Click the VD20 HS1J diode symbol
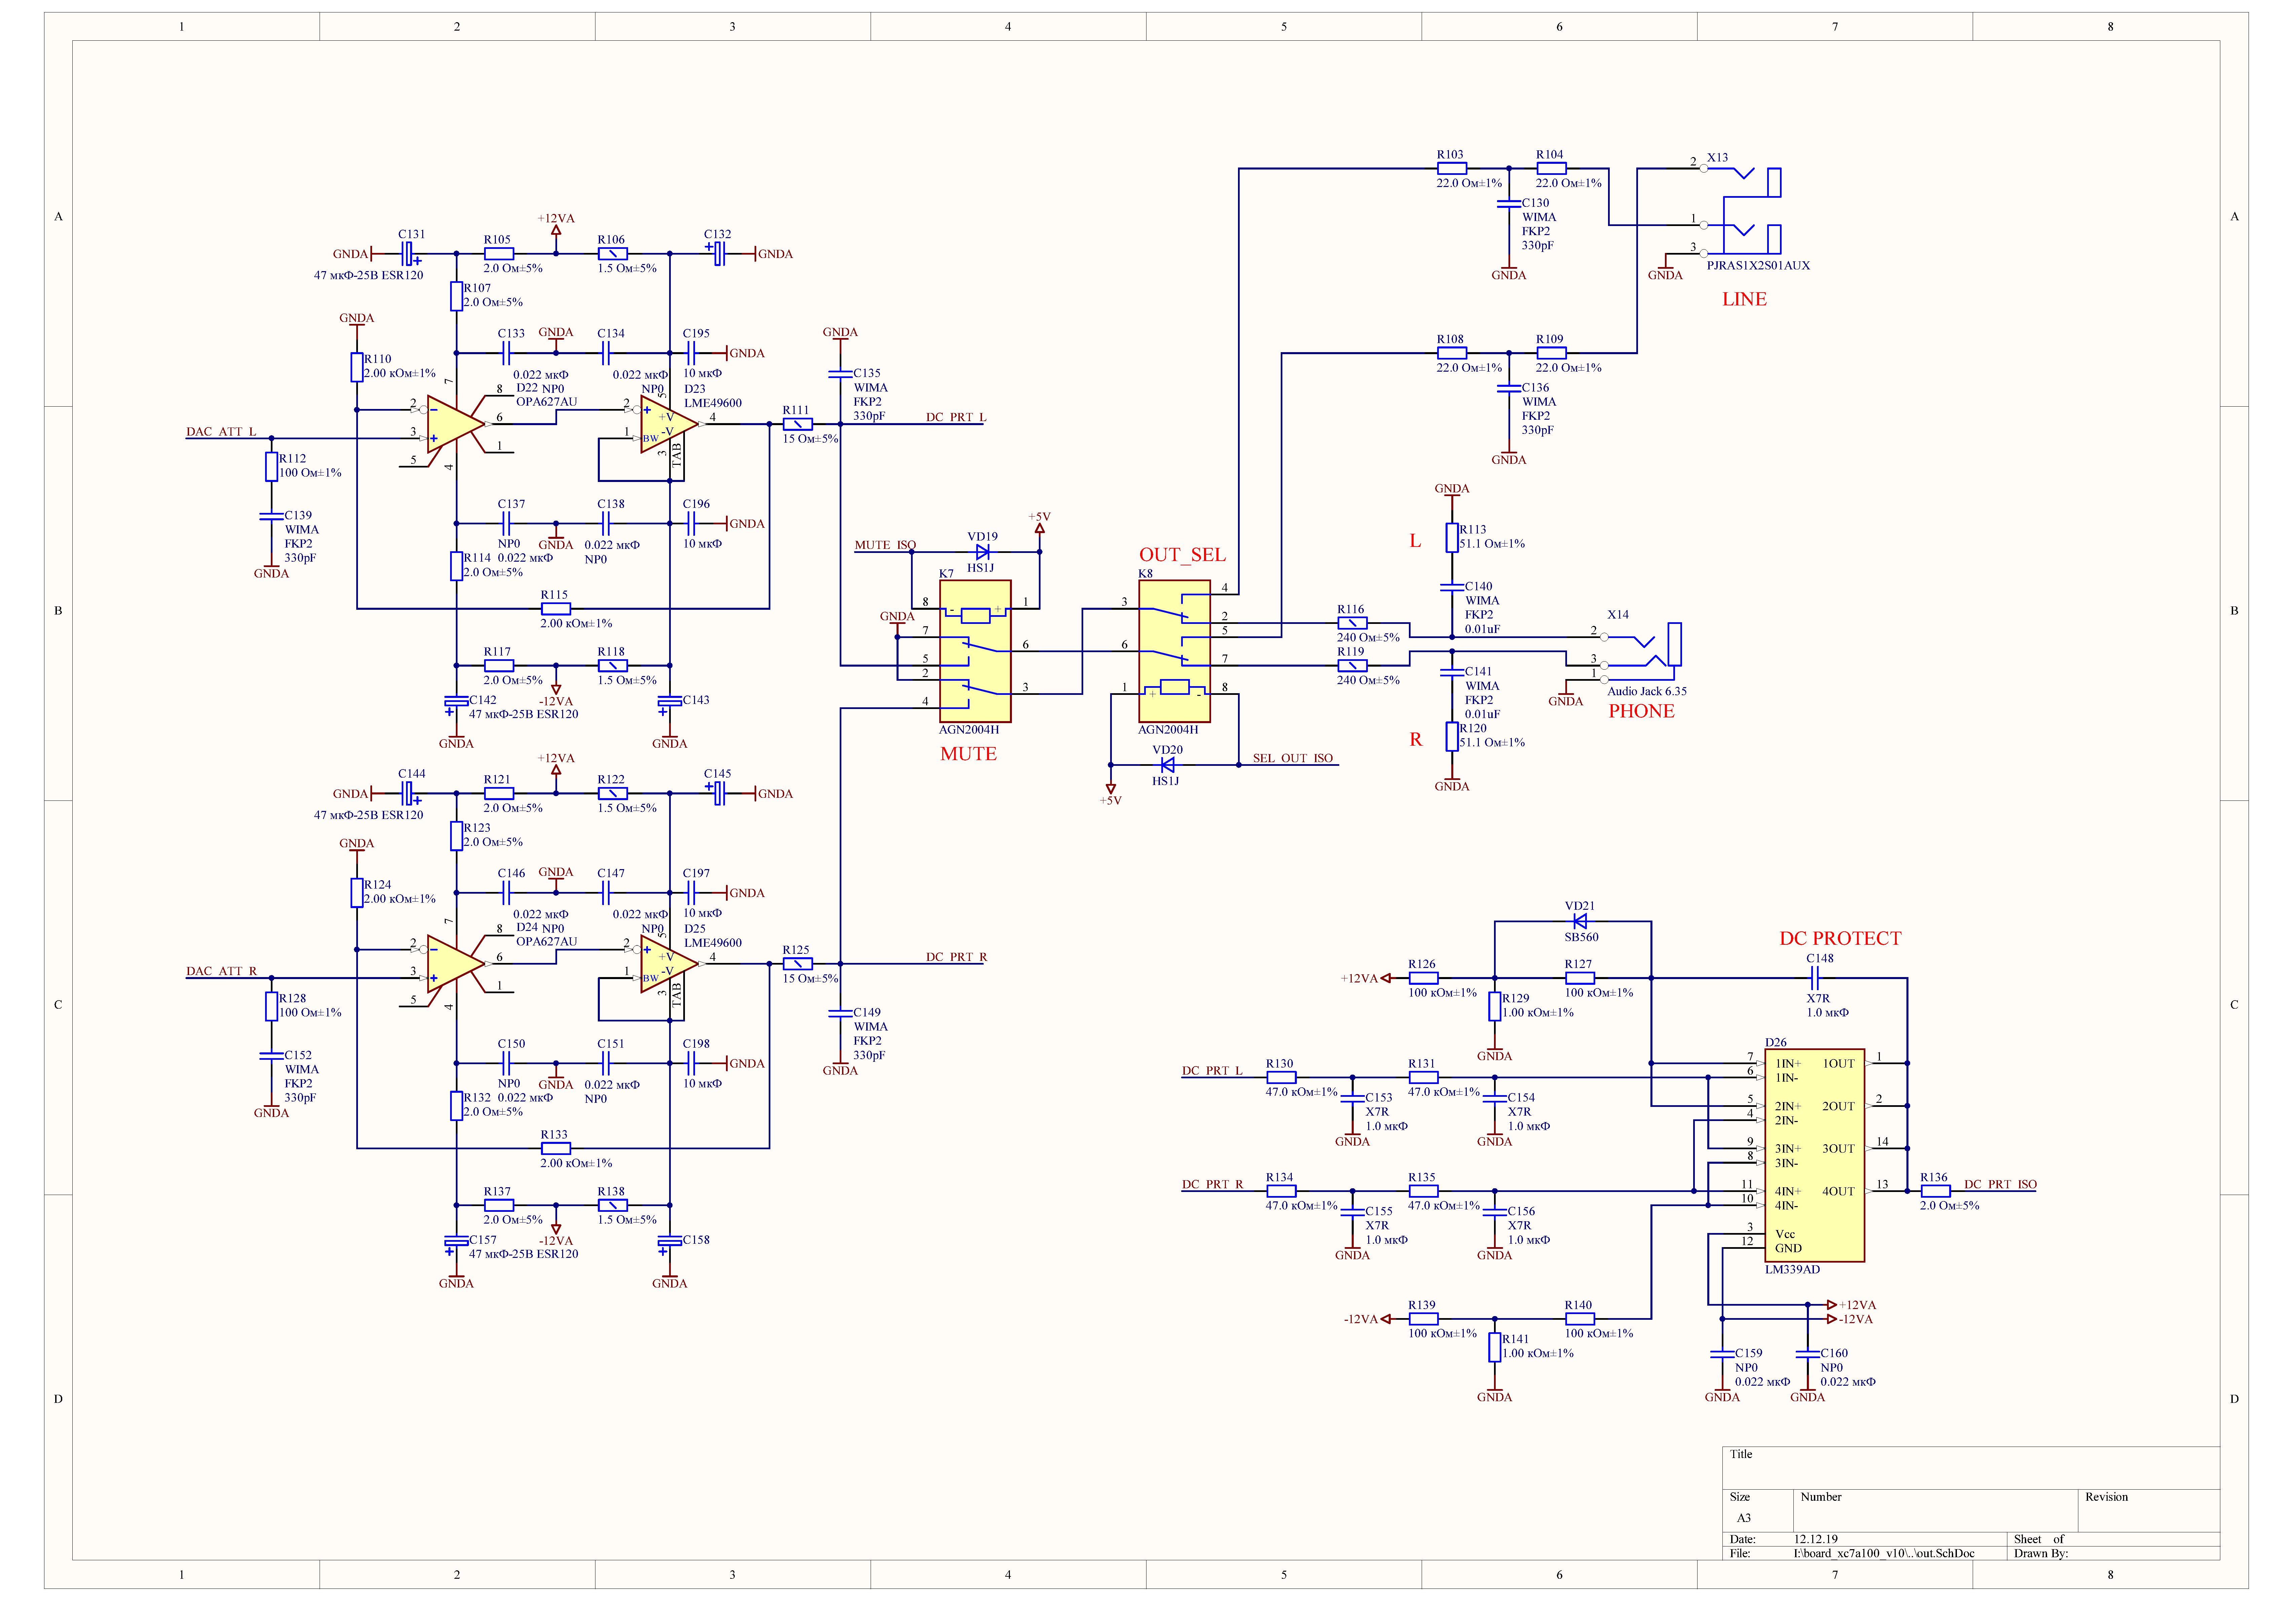The height and width of the screenshot is (1606, 2296). click(1167, 765)
